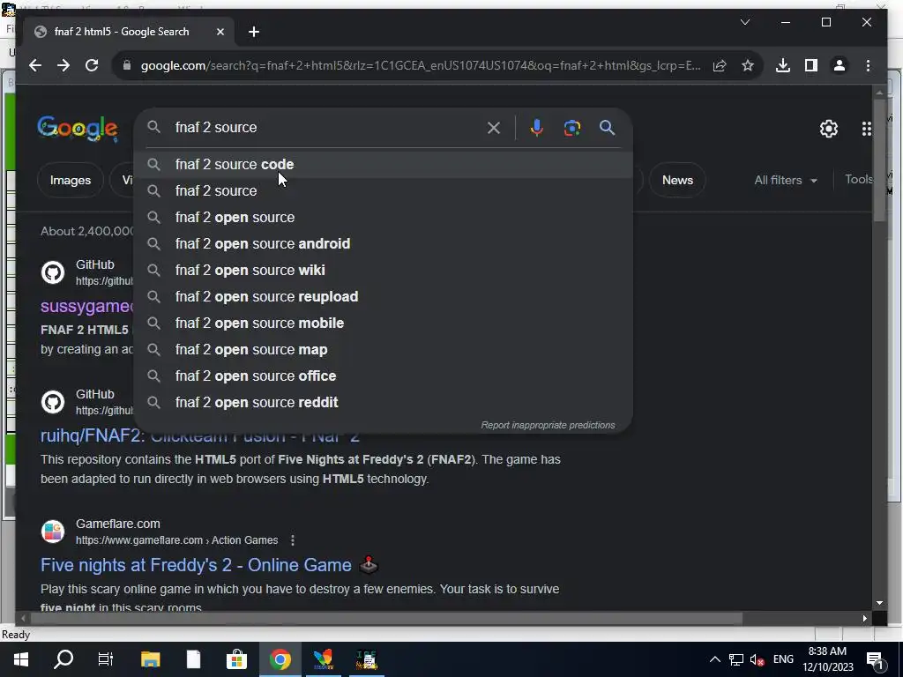
Task: Open Five nights at Freddy's 2 Online Game
Action: coord(196,565)
